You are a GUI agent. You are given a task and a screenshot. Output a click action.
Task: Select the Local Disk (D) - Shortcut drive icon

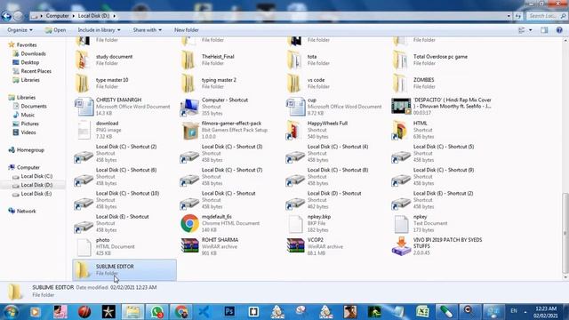pos(295,204)
